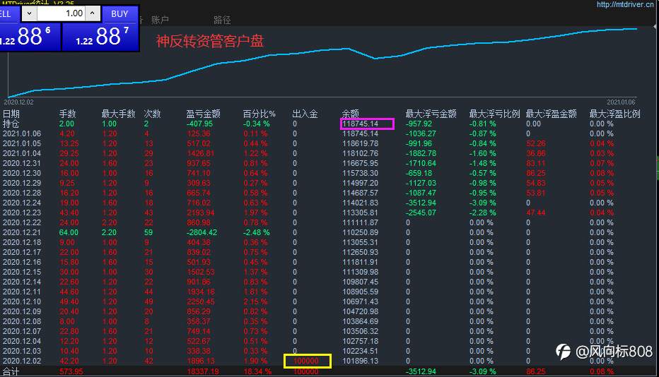Click the 最大手数 column header
Viewport: 659px width, 377px height.
(x=118, y=114)
